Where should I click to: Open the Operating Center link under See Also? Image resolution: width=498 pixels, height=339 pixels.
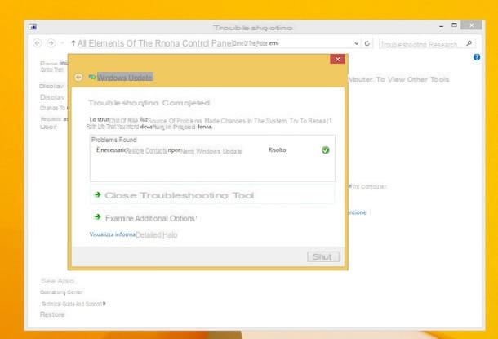(61, 292)
